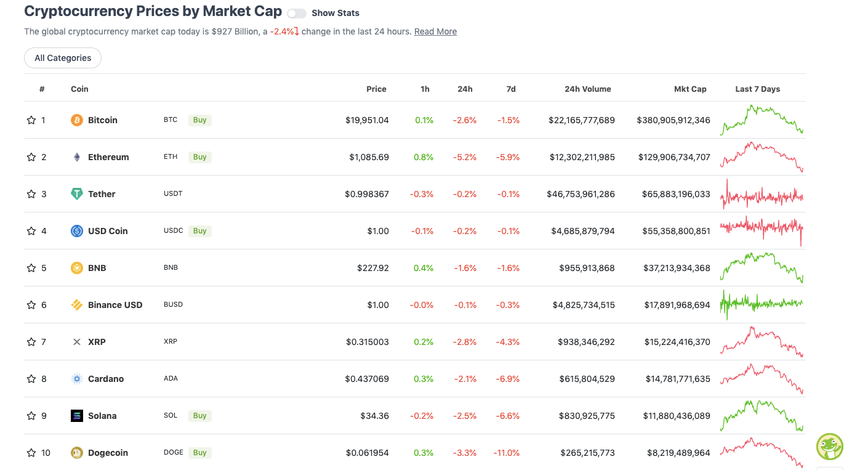The image size is (852, 470).
Task: Click Tether volume $46,753,961,286
Action: (x=581, y=194)
